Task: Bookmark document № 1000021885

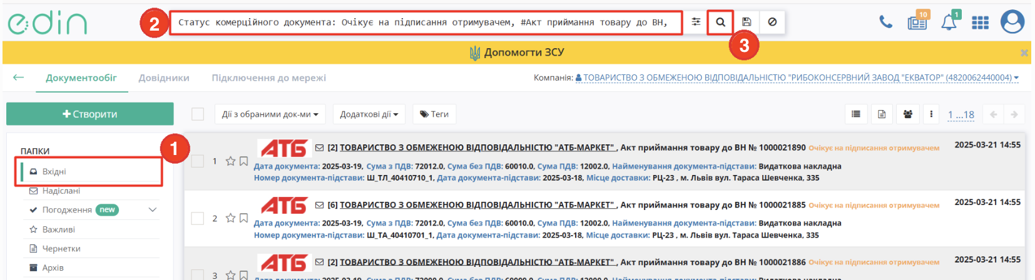Action: pyautogui.click(x=244, y=218)
